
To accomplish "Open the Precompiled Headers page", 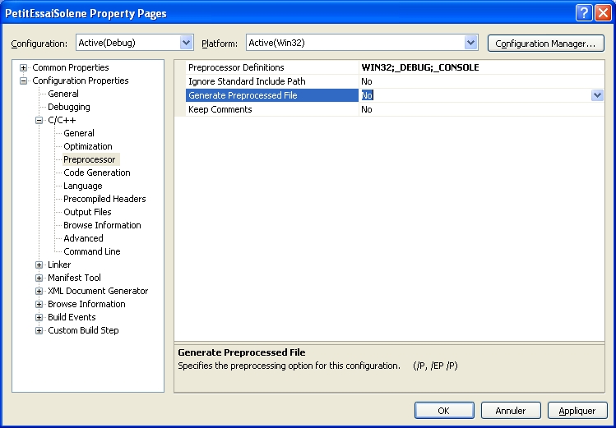I will click(104, 199).
